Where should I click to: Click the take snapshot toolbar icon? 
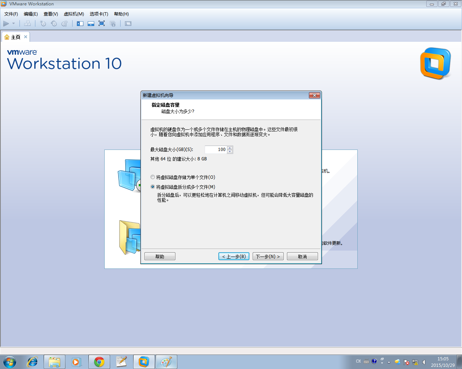[x=43, y=23]
